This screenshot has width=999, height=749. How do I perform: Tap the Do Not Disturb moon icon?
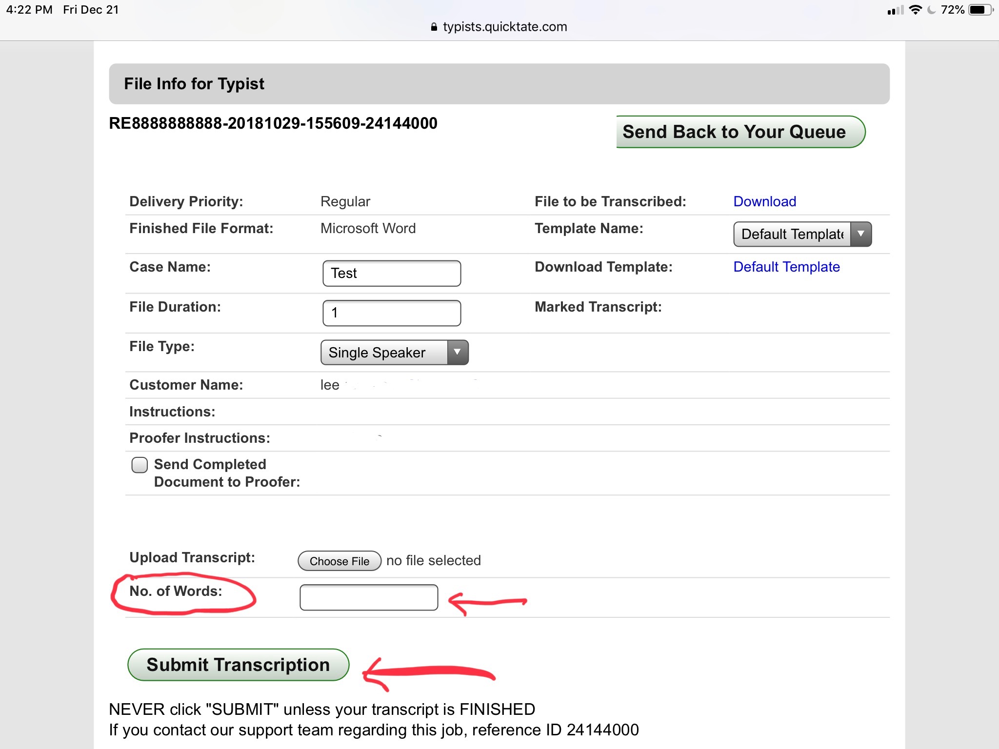pyautogui.click(x=931, y=10)
